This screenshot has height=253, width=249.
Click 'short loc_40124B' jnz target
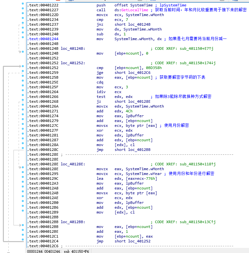[133, 24]
